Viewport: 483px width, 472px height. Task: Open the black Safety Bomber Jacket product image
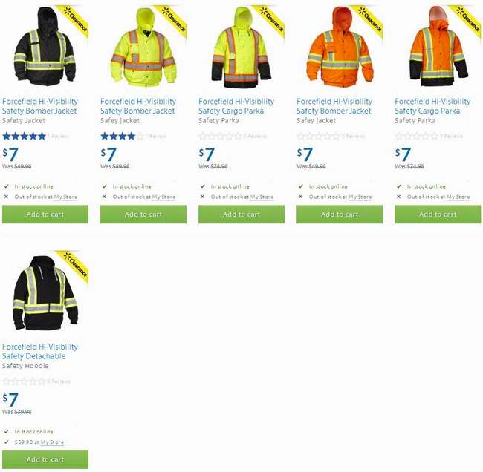[45, 46]
